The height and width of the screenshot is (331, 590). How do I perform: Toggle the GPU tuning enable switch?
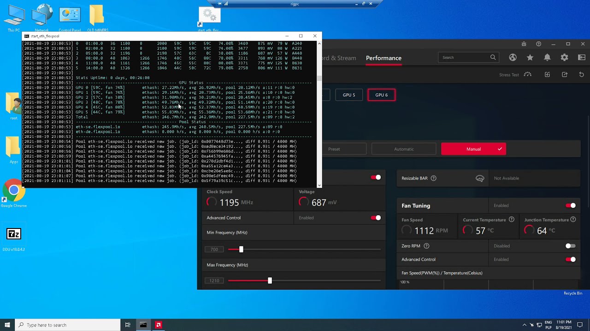(x=376, y=177)
